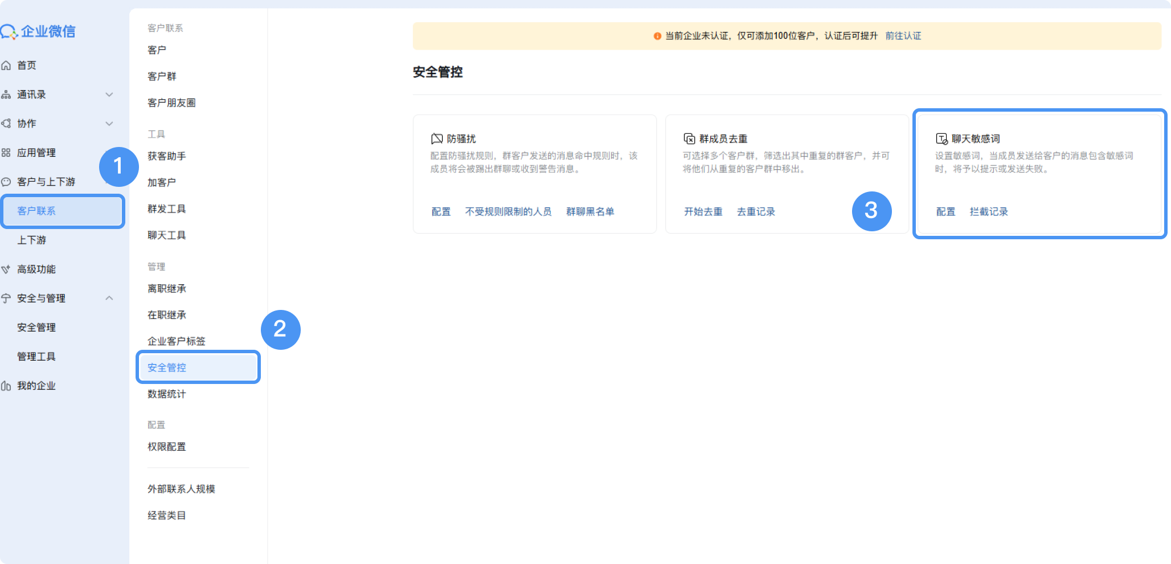
Task: Open 获客助手 tool
Action: (167, 156)
